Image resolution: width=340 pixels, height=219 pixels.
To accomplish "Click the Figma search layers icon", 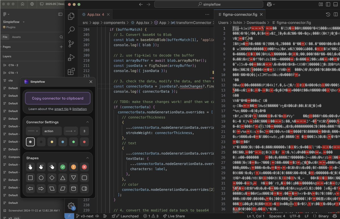I will (x=61, y=37).
